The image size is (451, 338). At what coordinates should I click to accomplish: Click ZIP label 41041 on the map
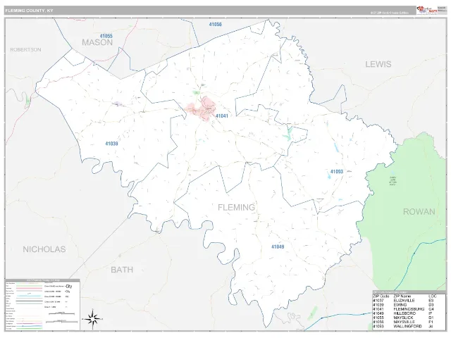coord(222,115)
